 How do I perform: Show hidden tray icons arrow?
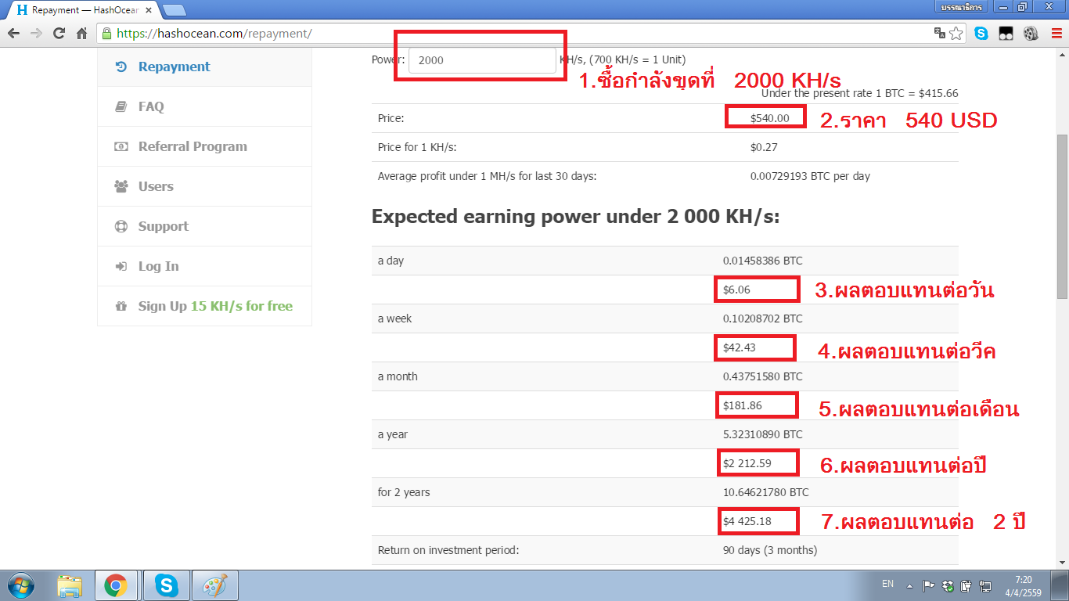(x=909, y=585)
